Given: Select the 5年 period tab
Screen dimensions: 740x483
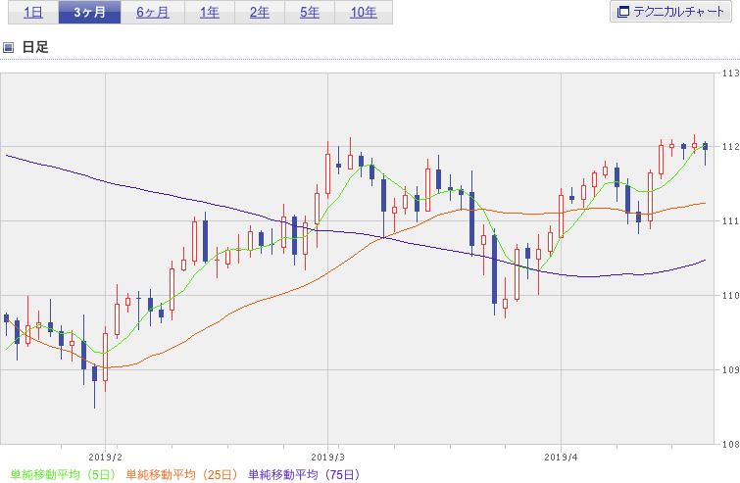Looking at the screenshot, I should coord(310,13).
